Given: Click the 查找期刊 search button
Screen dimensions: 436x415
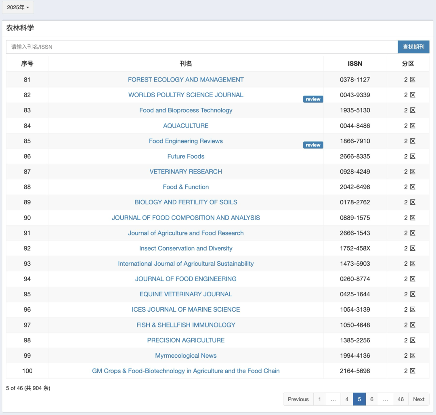Looking at the screenshot, I should point(413,47).
